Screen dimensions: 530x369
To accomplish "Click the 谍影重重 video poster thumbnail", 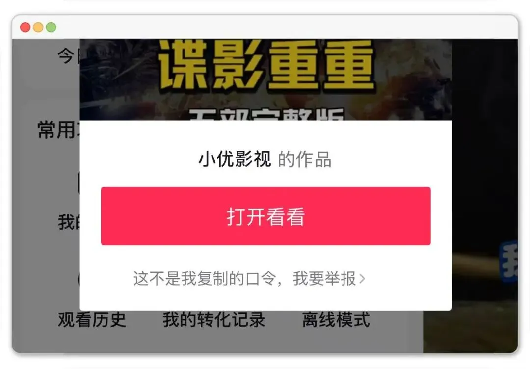I will pyautogui.click(x=265, y=79).
